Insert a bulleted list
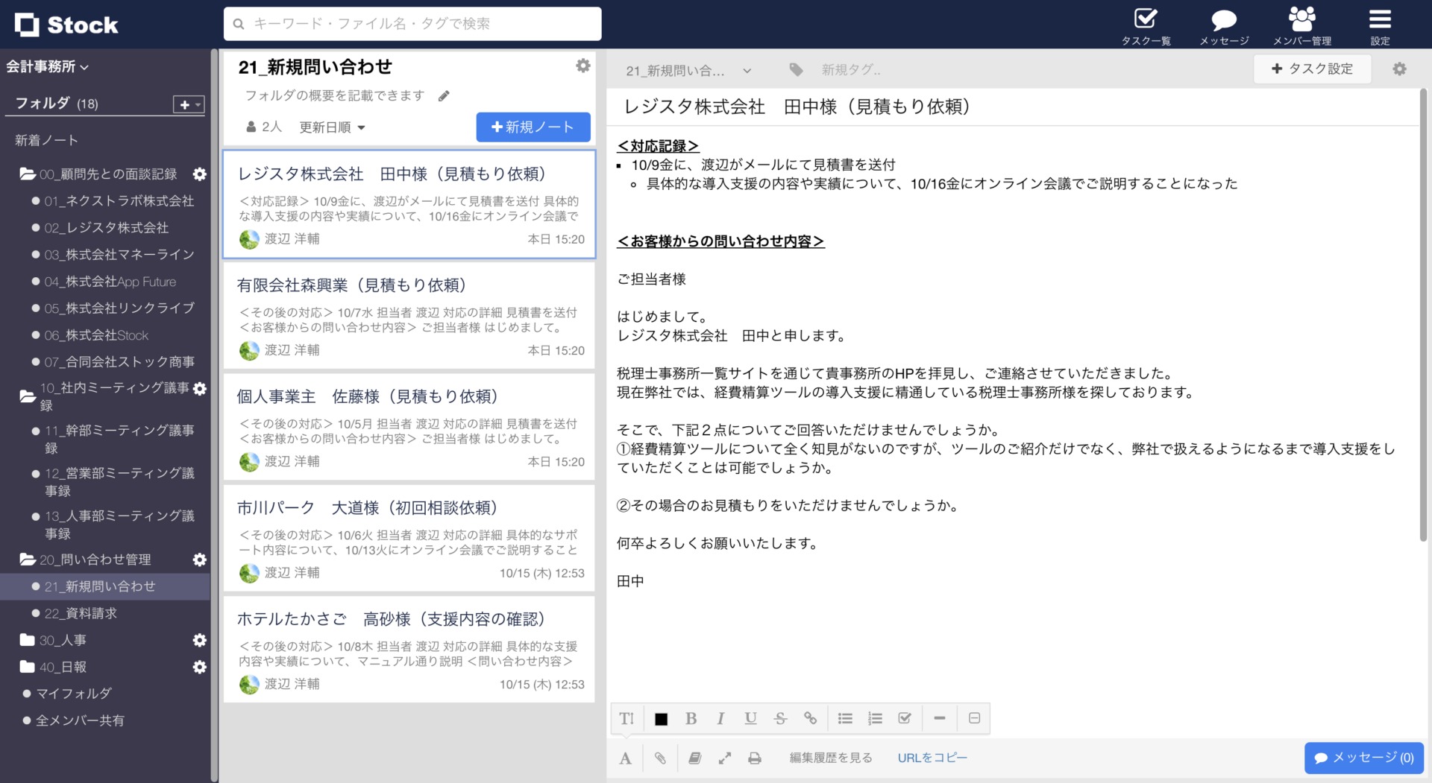The width and height of the screenshot is (1432, 783). pyautogui.click(x=845, y=719)
